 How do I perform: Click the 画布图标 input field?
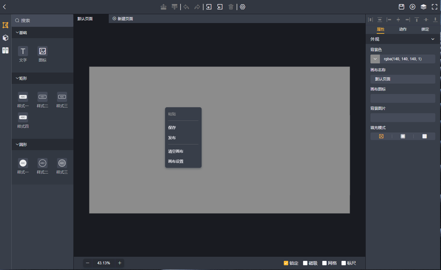pos(403,98)
